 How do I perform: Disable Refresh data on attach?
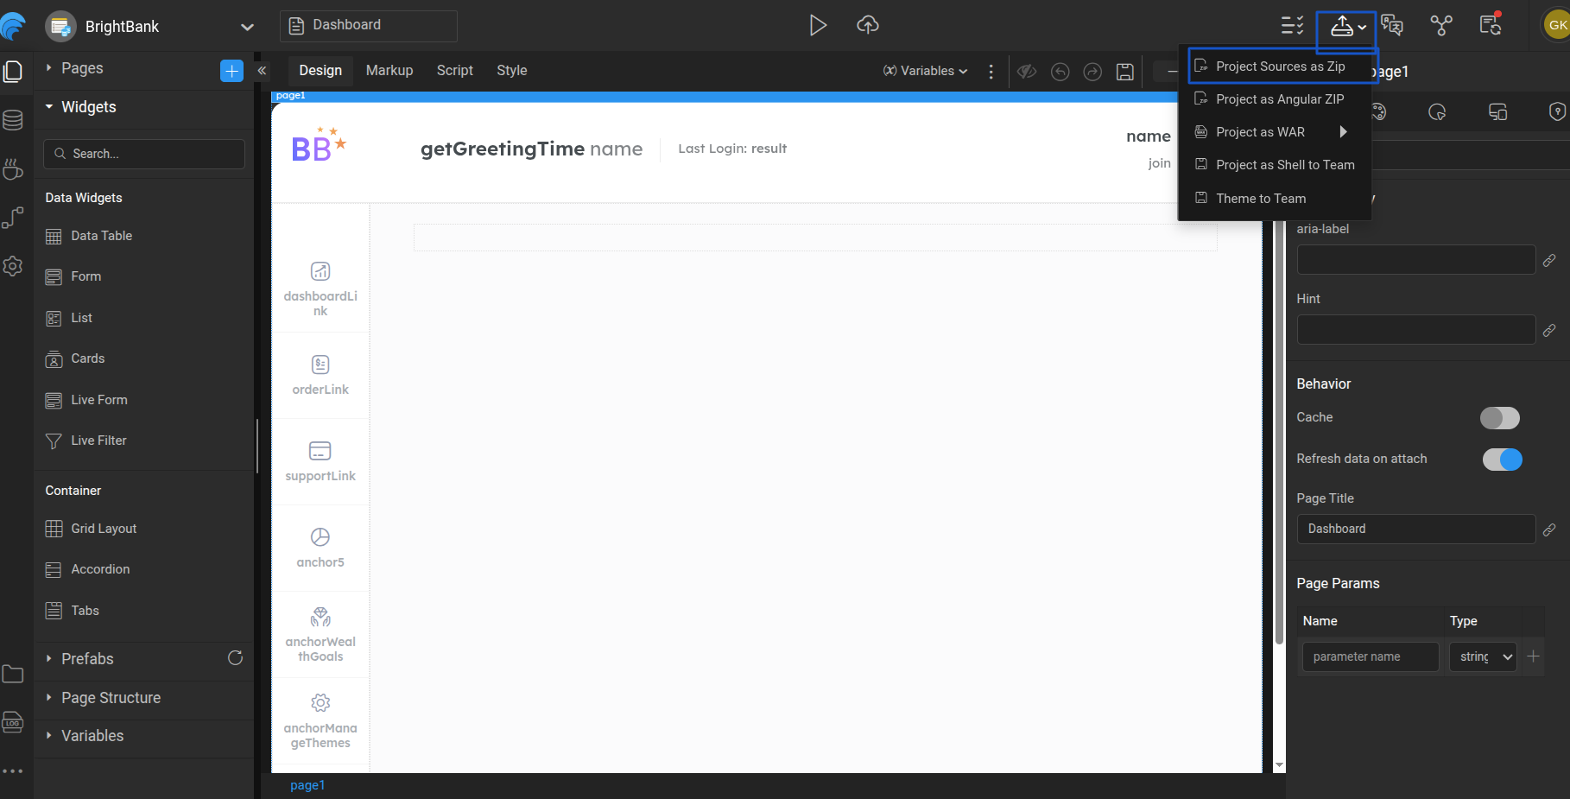tap(1503, 460)
